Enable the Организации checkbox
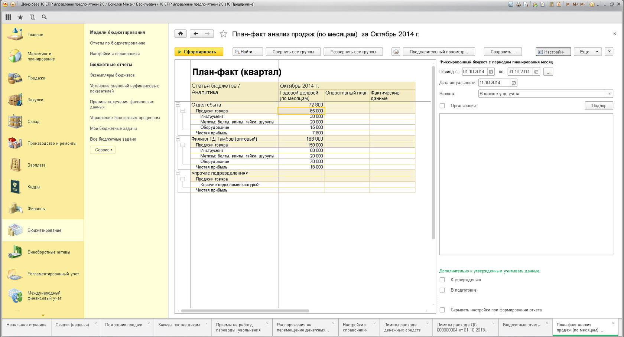Image resolution: width=624 pixels, height=337 pixels. tap(442, 106)
